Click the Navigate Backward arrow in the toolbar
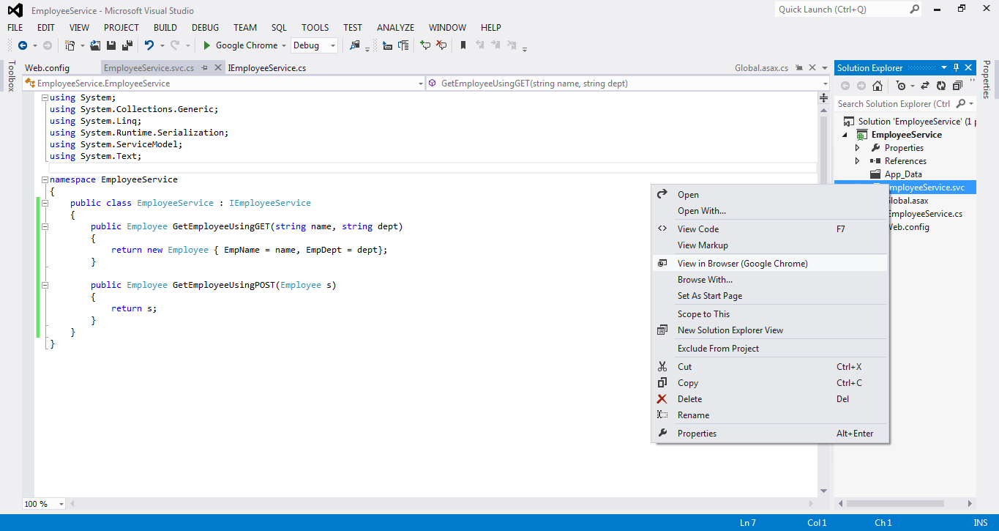Screen dimensions: 999x531 click(x=22, y=45)
